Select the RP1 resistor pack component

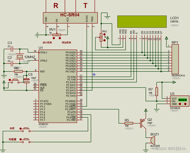coord(175,59)
